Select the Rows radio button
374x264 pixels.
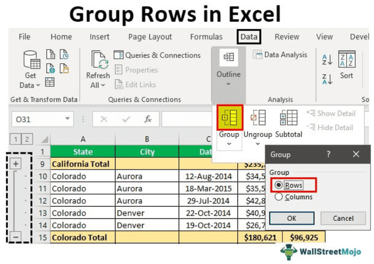(279, 185)
